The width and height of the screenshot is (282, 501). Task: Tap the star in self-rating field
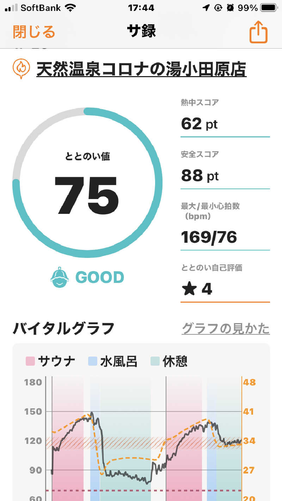point(189,290)
